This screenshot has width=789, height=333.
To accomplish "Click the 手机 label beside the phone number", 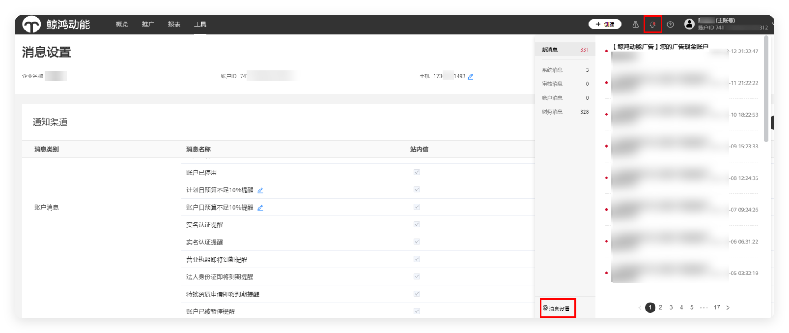I will (x=424, y=76).
